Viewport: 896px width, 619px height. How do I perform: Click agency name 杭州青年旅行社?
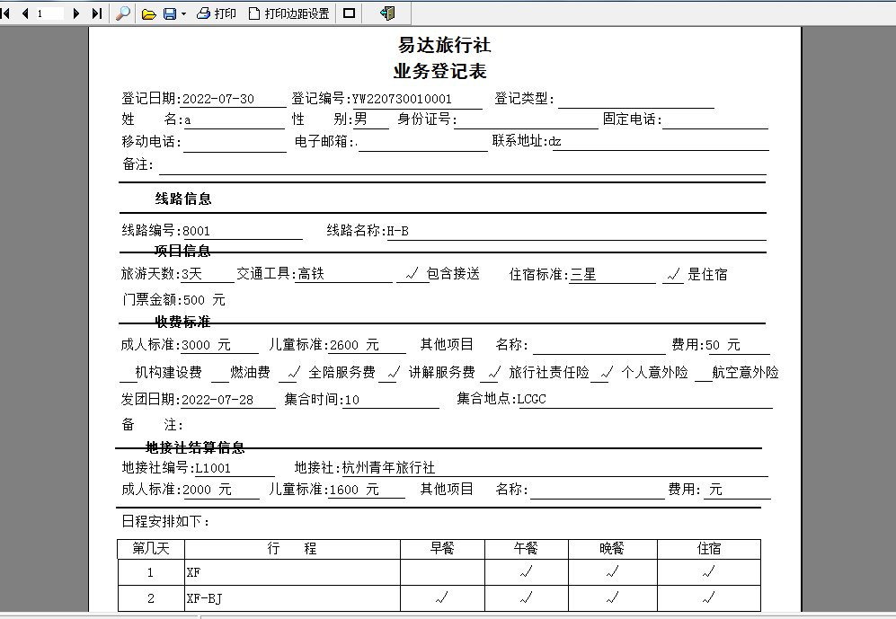(388, 468)
